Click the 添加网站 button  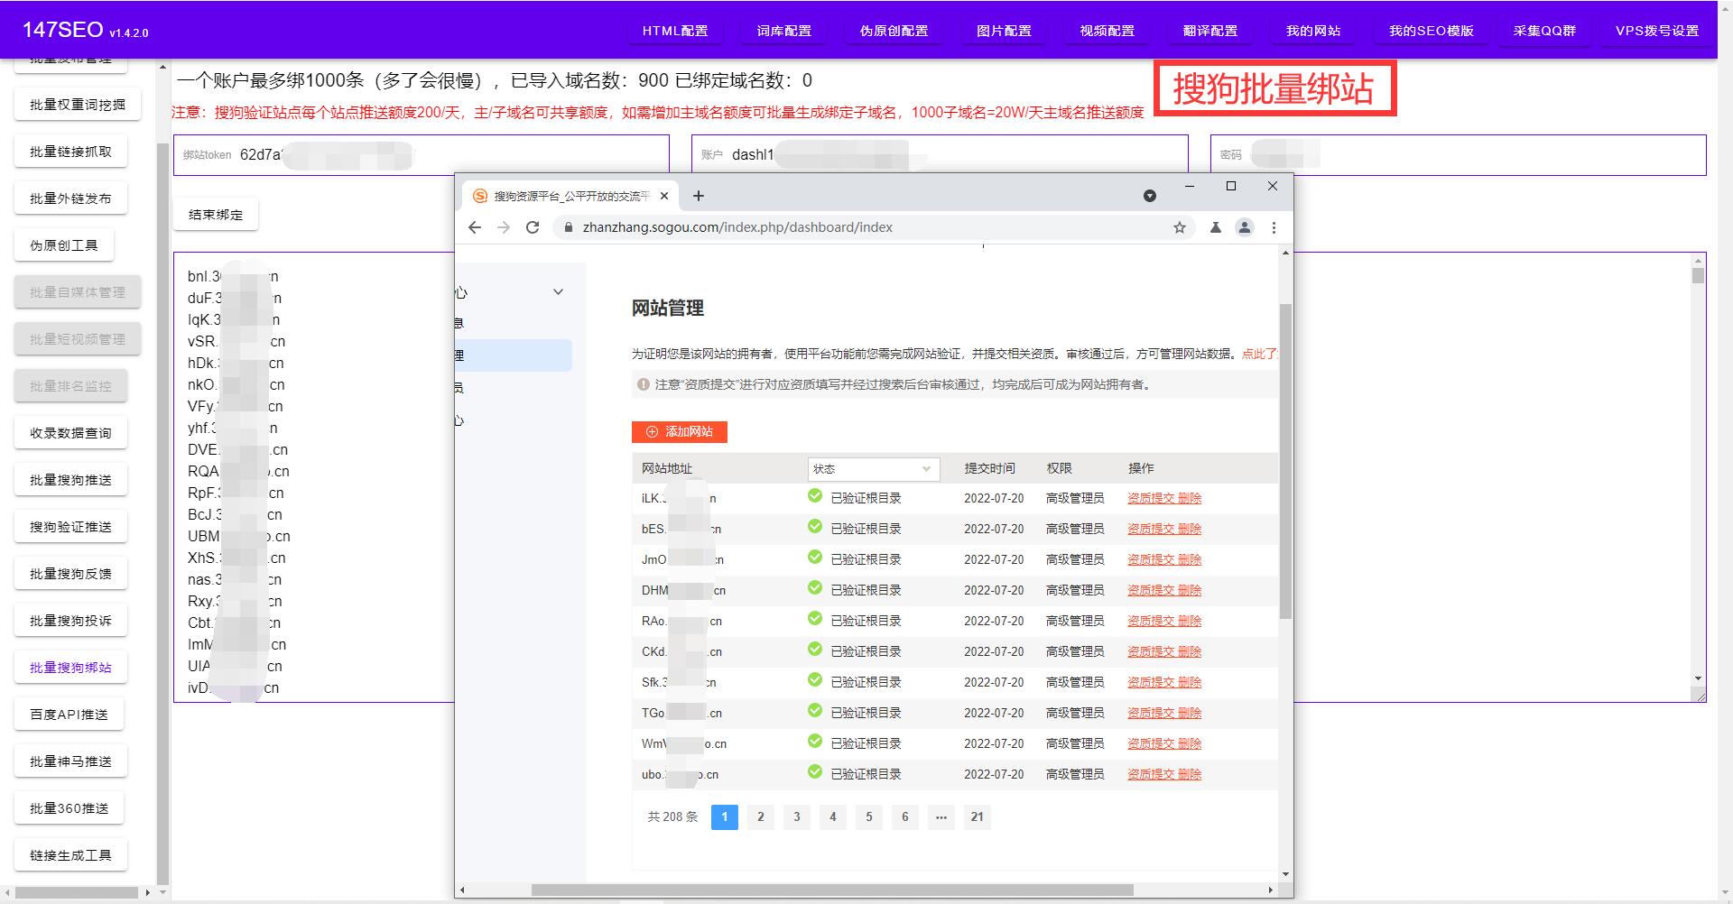[x=680, y=432]
